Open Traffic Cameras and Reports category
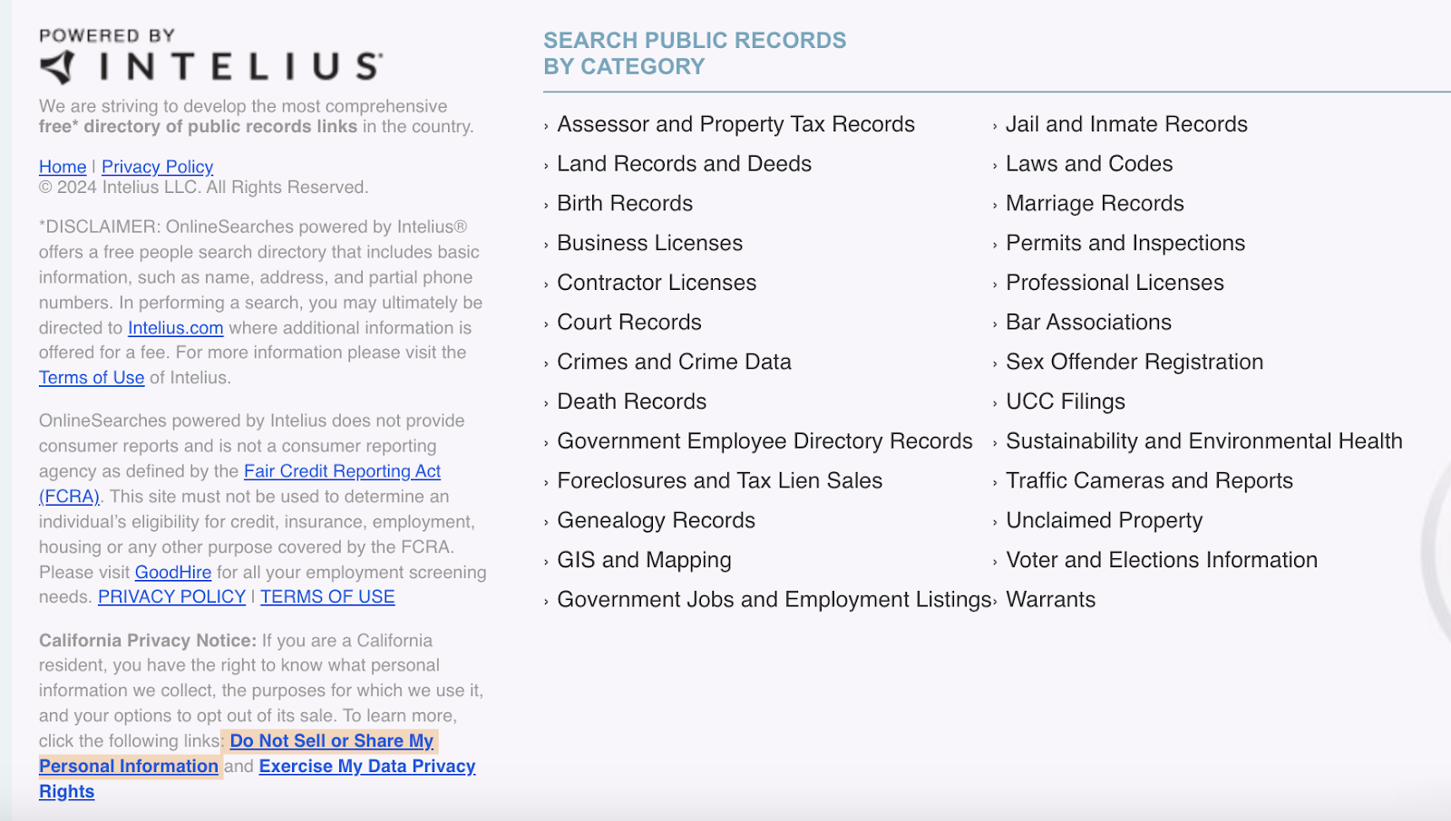This screenshot has height=821, width=1451. tap(1149, 481)
